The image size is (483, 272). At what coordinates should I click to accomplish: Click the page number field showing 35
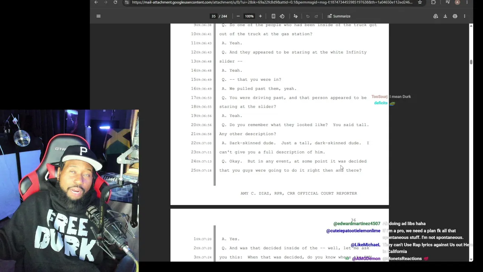click(214, 16)
